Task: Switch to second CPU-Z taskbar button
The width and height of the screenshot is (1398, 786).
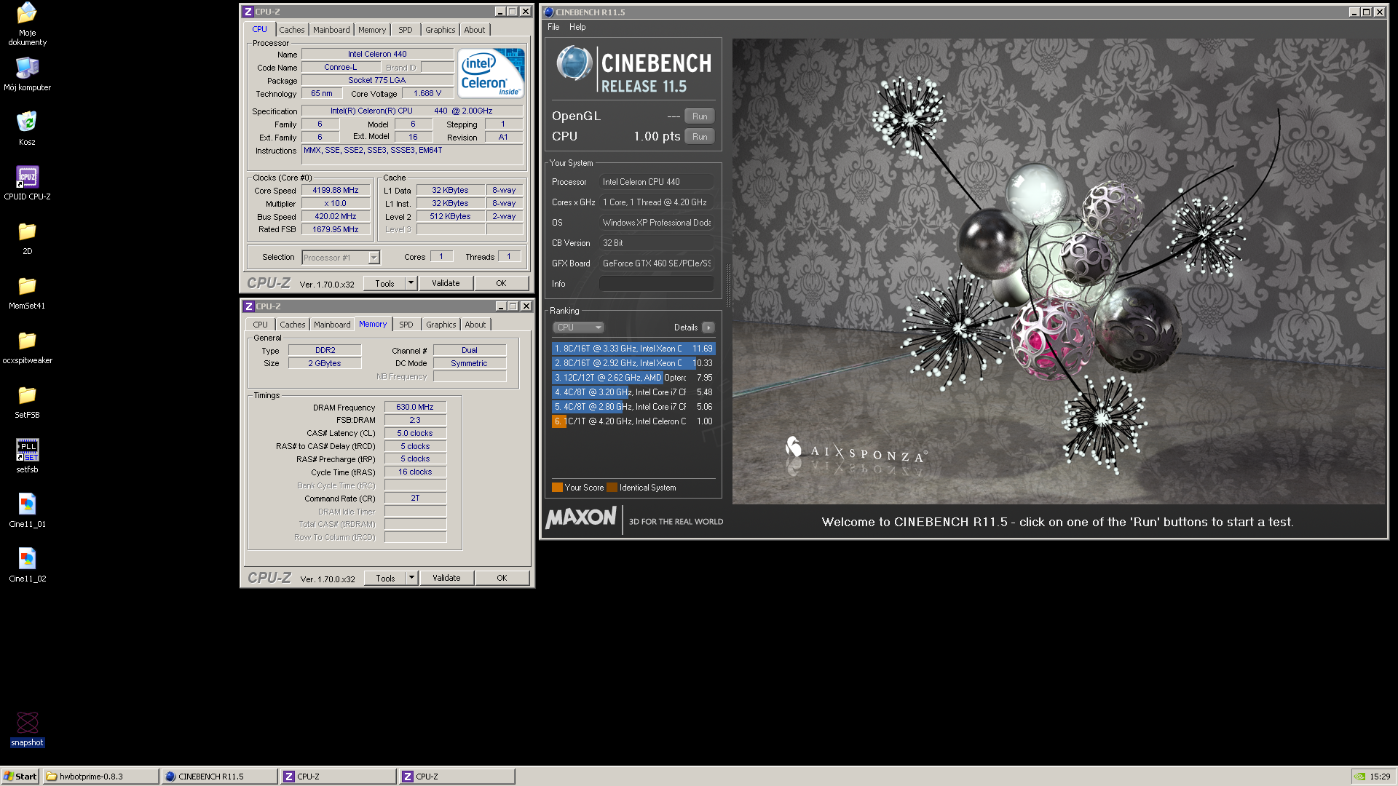Action: coord(457,777)
